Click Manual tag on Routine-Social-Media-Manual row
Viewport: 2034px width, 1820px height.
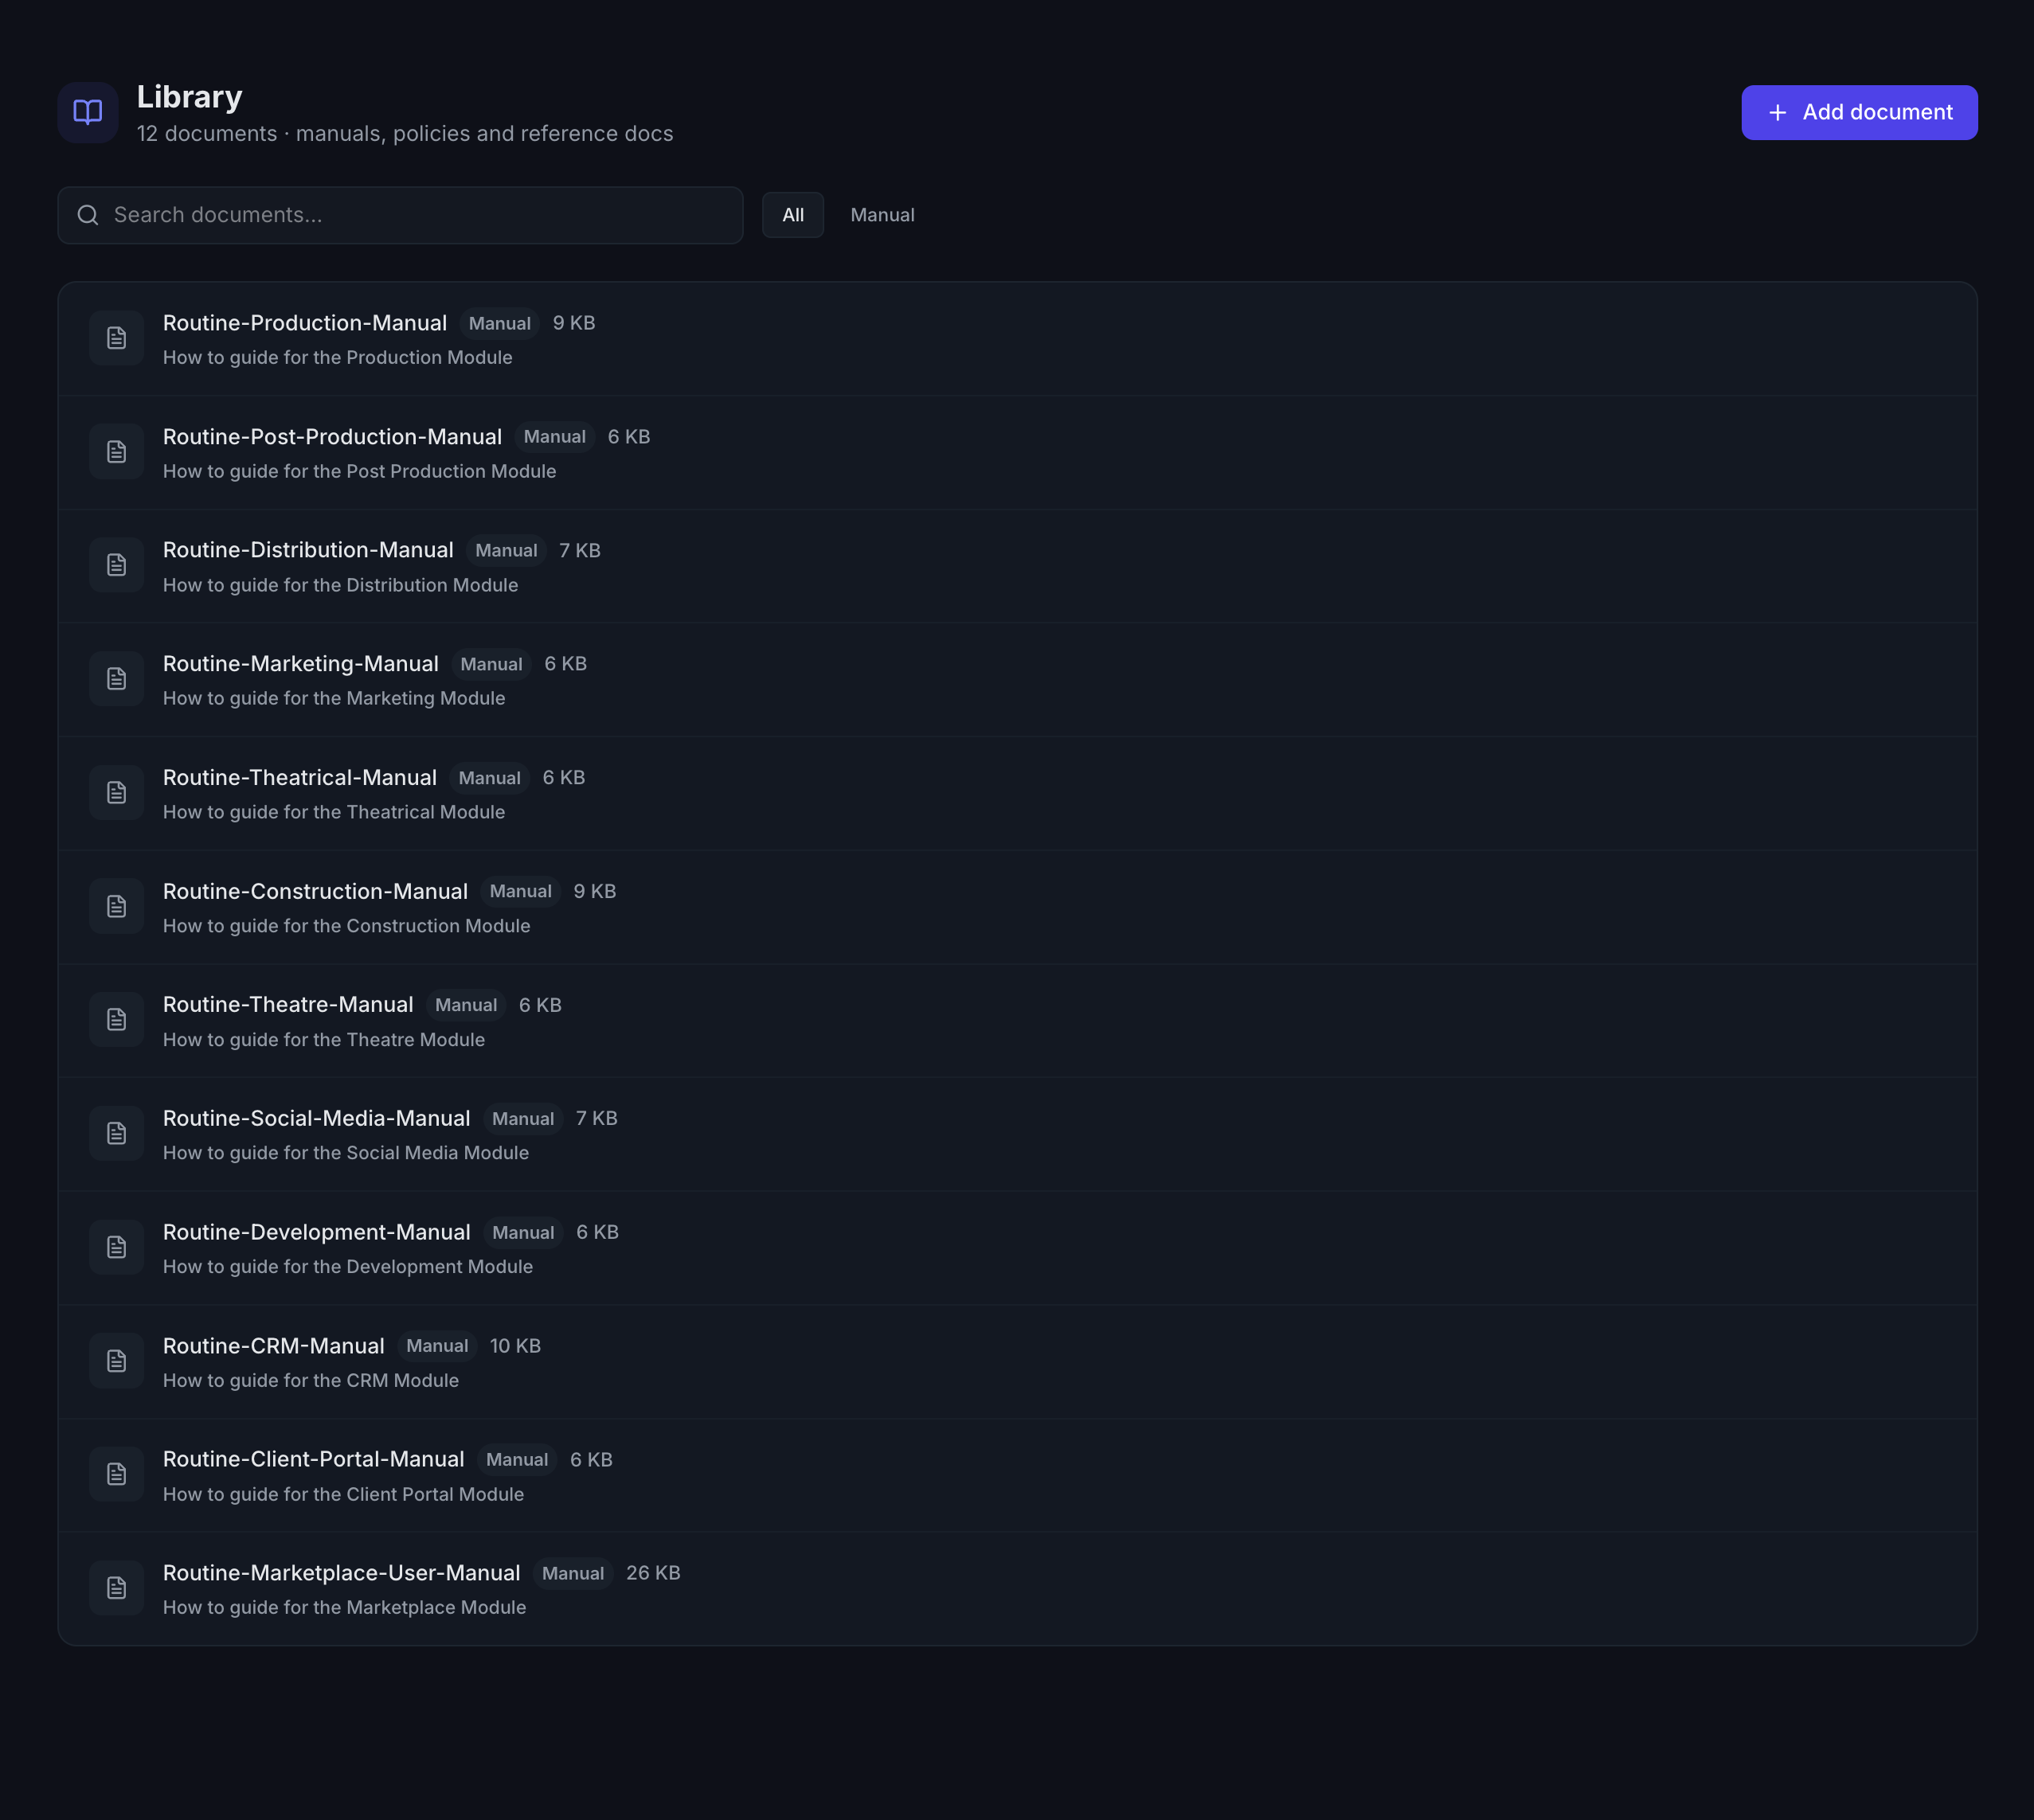click(523, 1119)
